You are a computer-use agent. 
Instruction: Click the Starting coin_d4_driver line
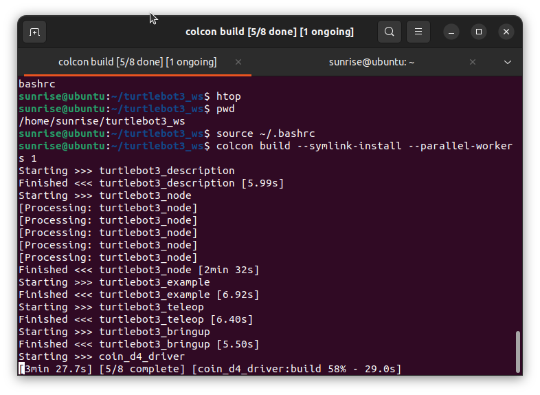(102, 356)
